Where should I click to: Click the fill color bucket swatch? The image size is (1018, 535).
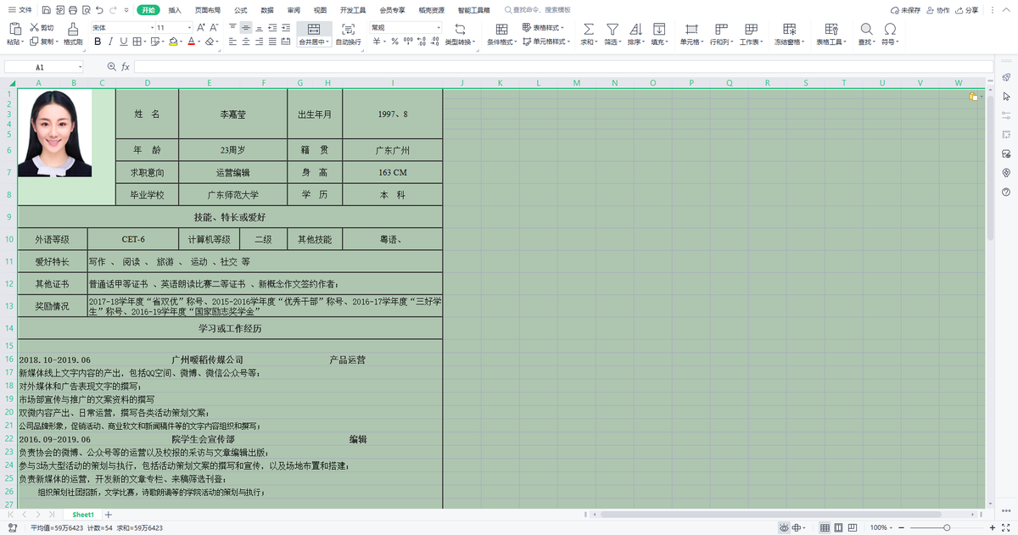coord(173,41)
